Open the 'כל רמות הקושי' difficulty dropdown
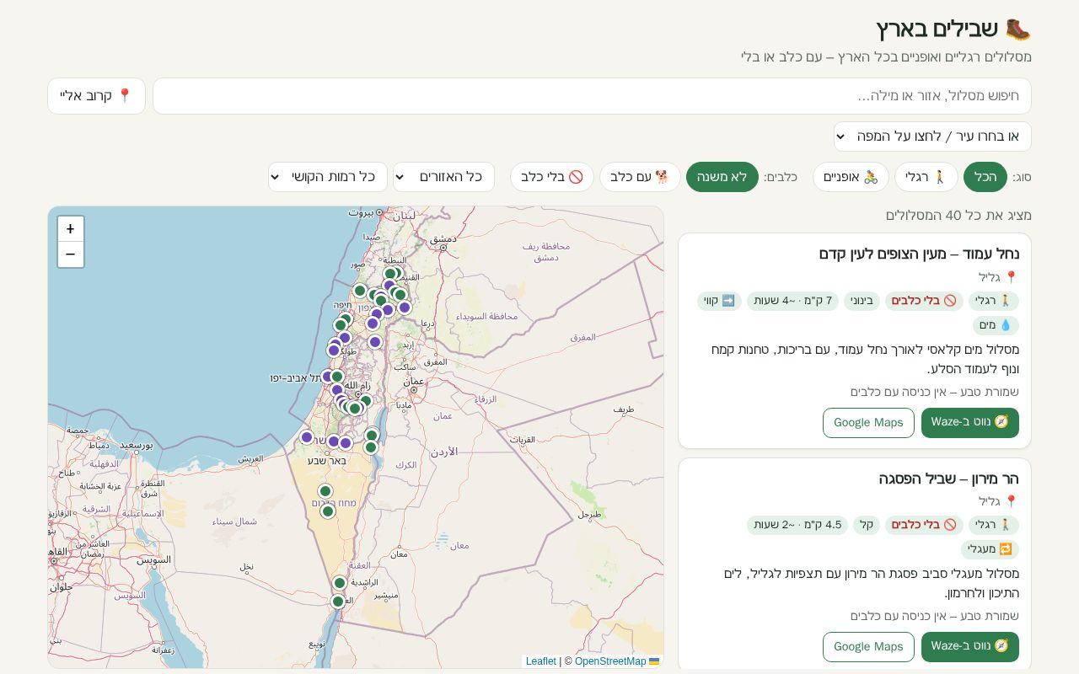Screen dimensions: 1079x674 pyautogui.click(x=328, y=177)
